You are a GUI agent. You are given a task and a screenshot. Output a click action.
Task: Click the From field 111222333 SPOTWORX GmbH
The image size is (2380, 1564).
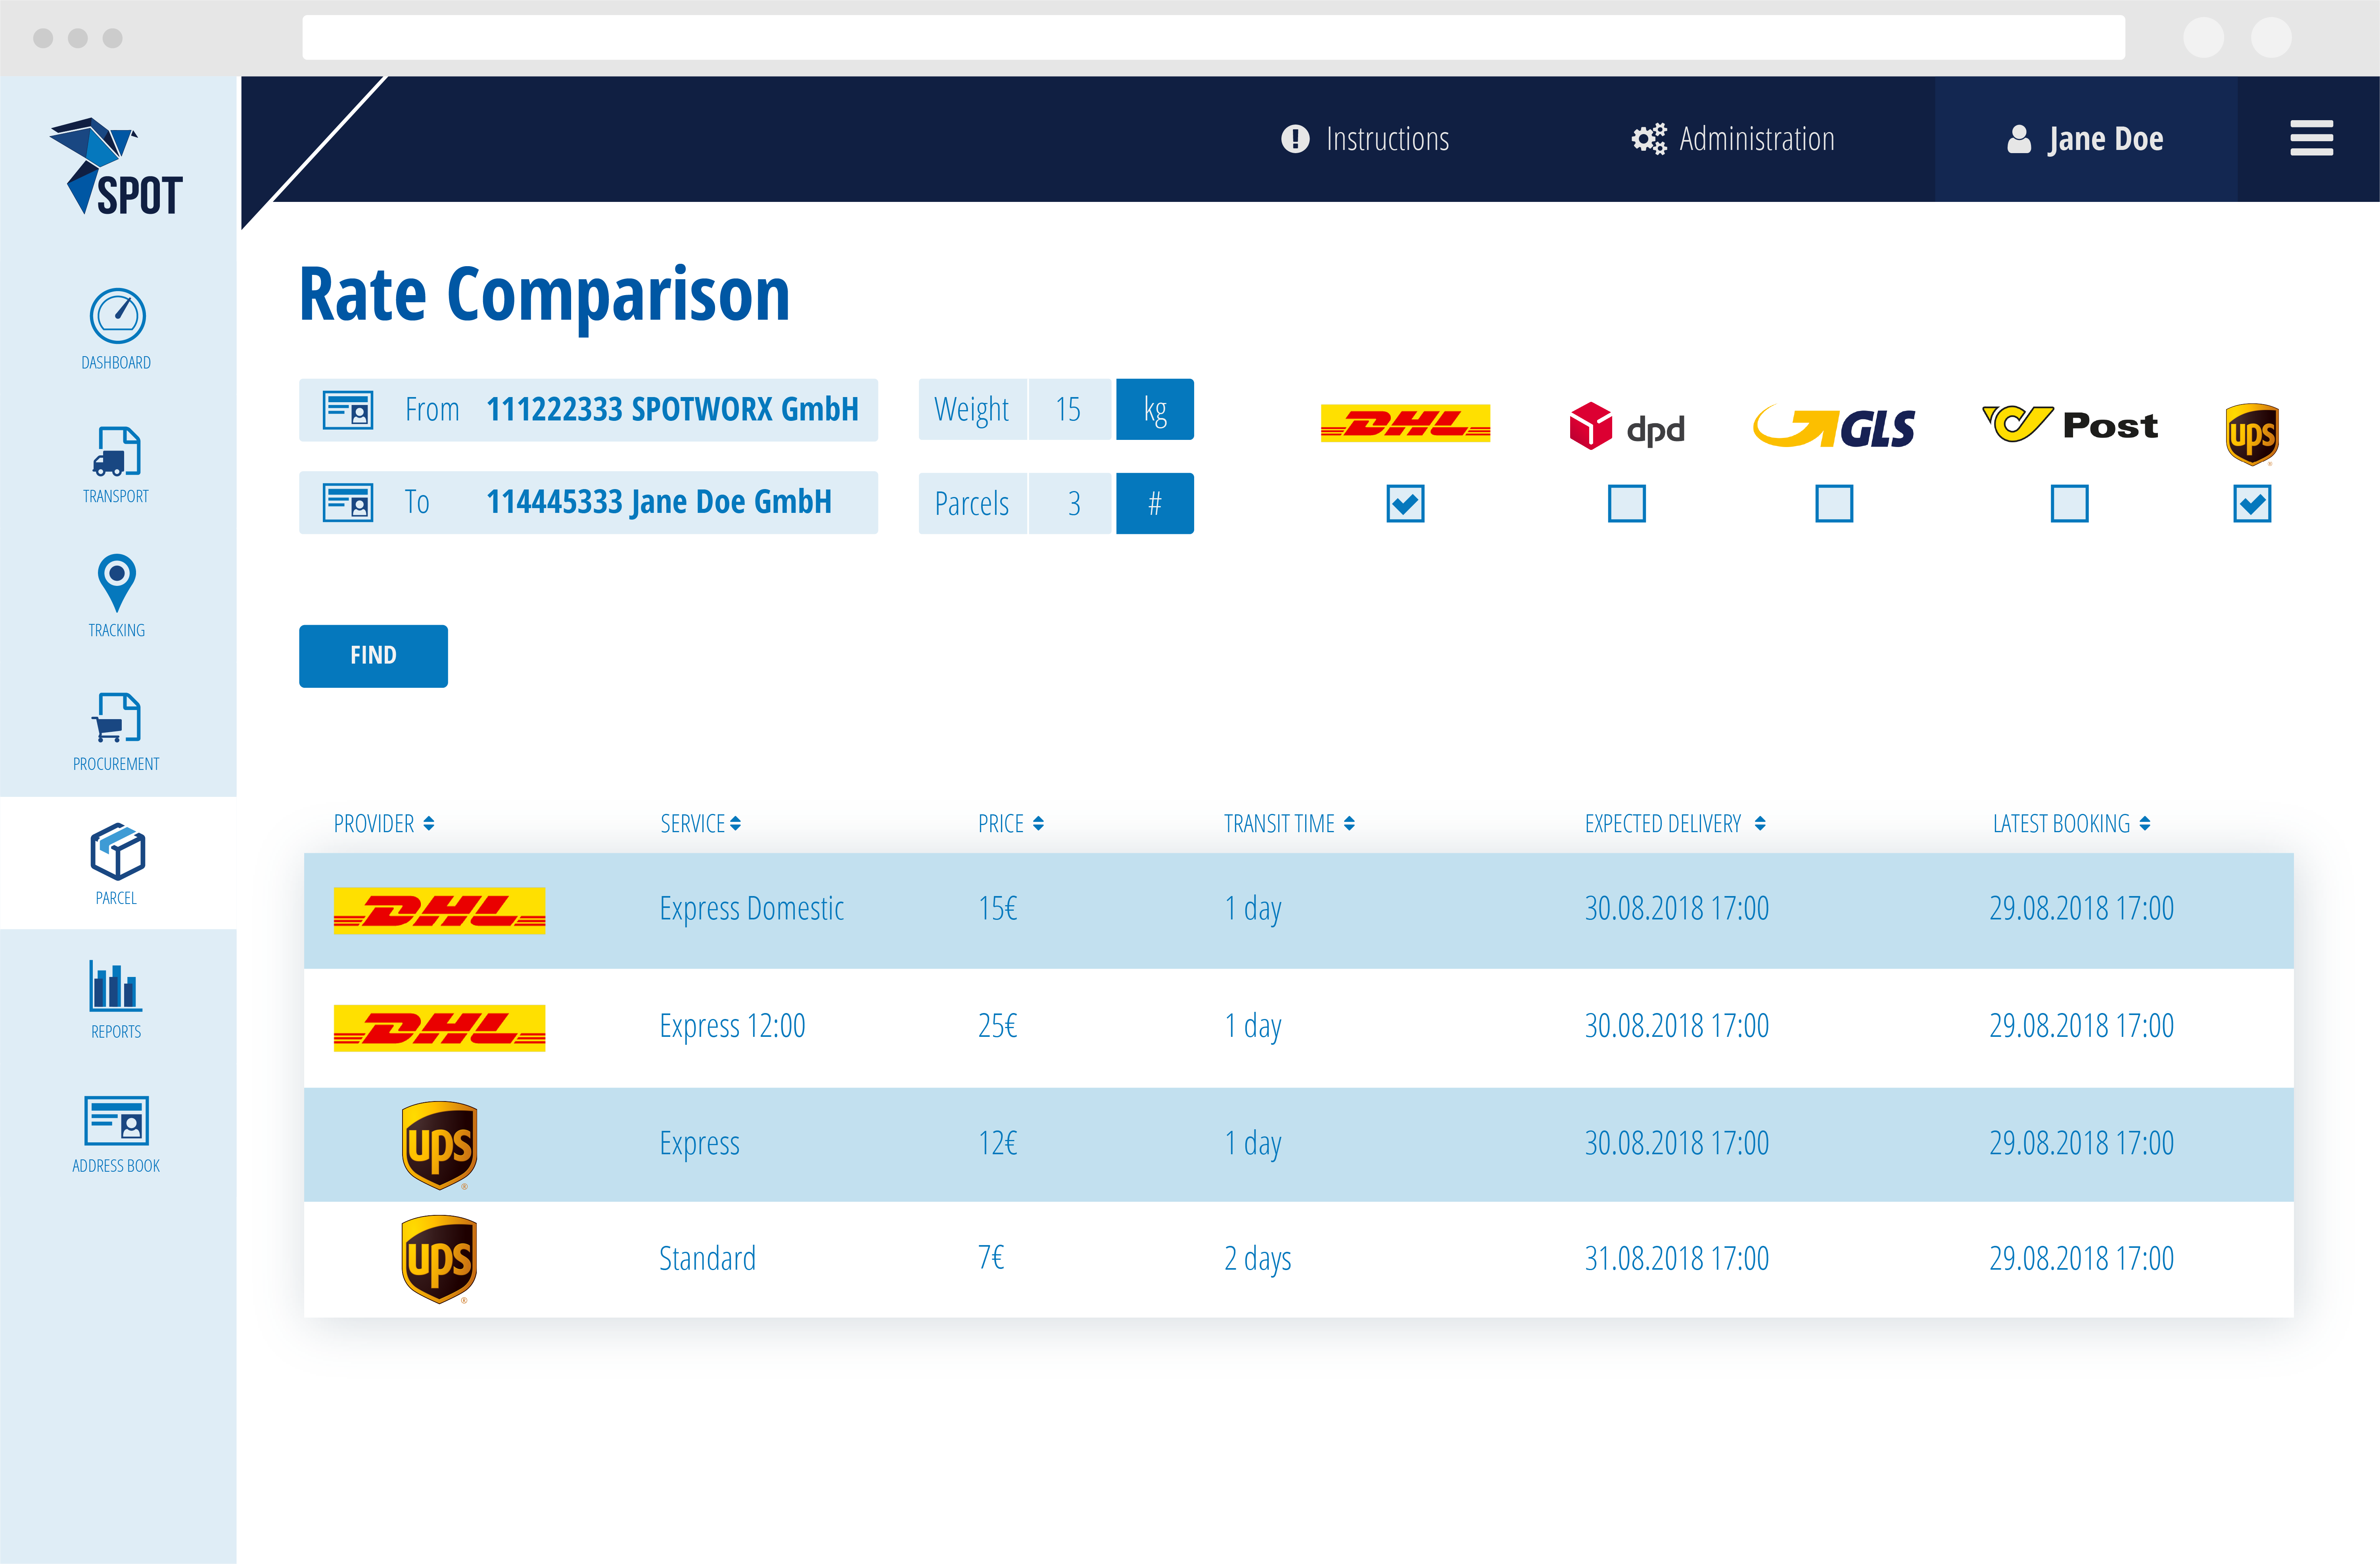(x=588, y=410)
